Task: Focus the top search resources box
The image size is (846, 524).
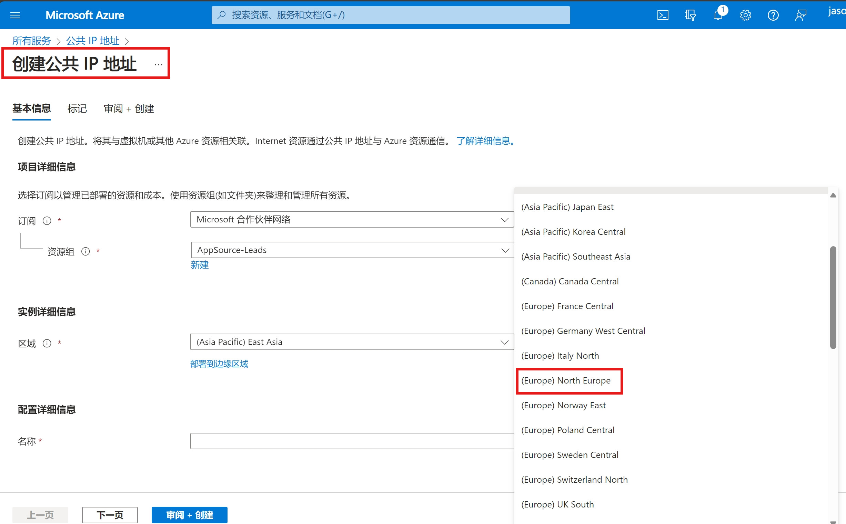Action: click(391, 15)
